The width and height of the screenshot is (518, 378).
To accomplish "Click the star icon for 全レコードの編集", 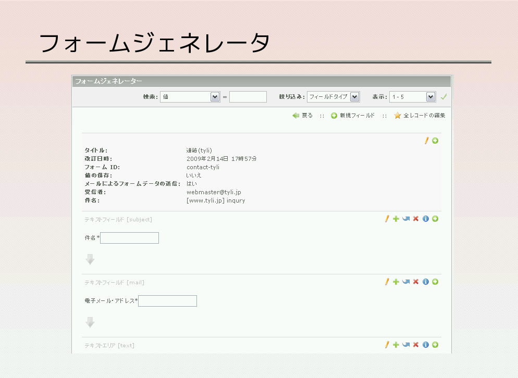I will coord(398,116).
